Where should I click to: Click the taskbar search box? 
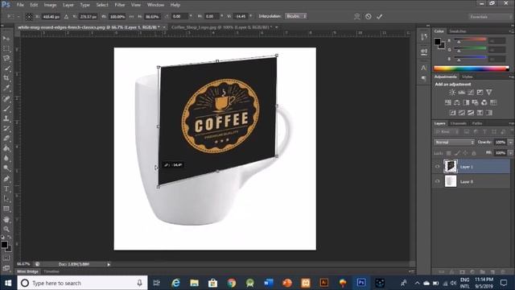pyautogui.click(x=82, y=283)
